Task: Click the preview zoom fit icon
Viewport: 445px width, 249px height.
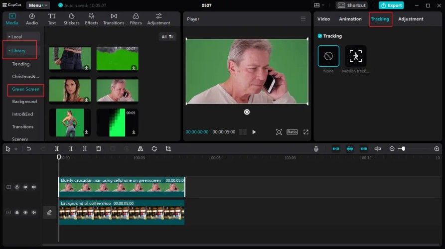Action: coord(279,132)
